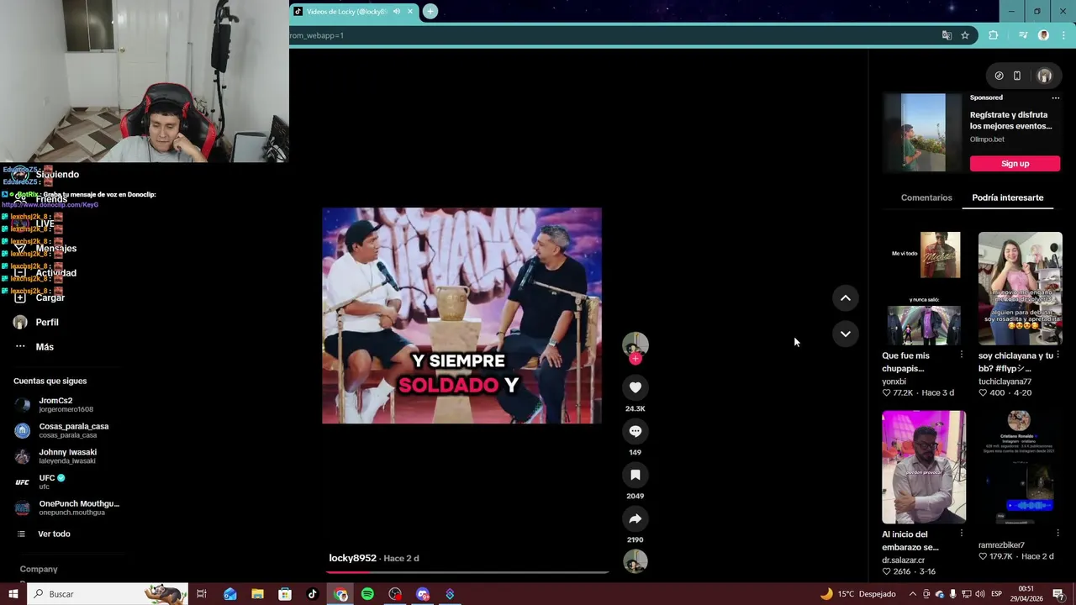Switch to the Comentarios tab
This screenshot has width=1076, height=605.
926,197
